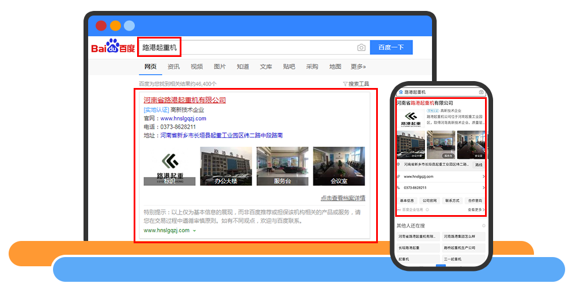Open the 采购 tab
The image size is (572, 291).
click(312, 67)
